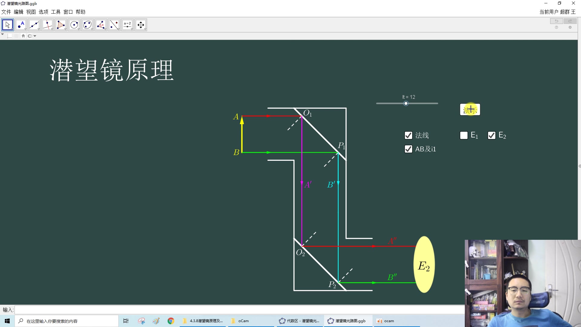Expand the Line tool dropdown arrow

39,29
